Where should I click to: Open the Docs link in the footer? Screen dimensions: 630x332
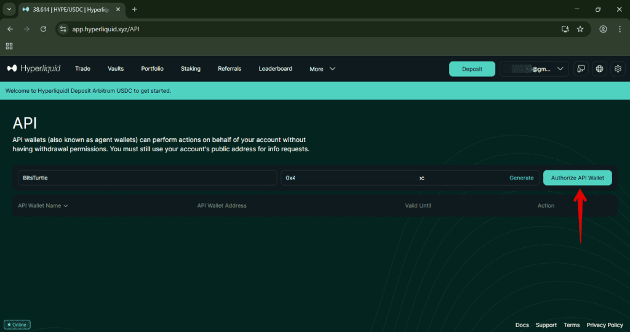pos(522,325)
